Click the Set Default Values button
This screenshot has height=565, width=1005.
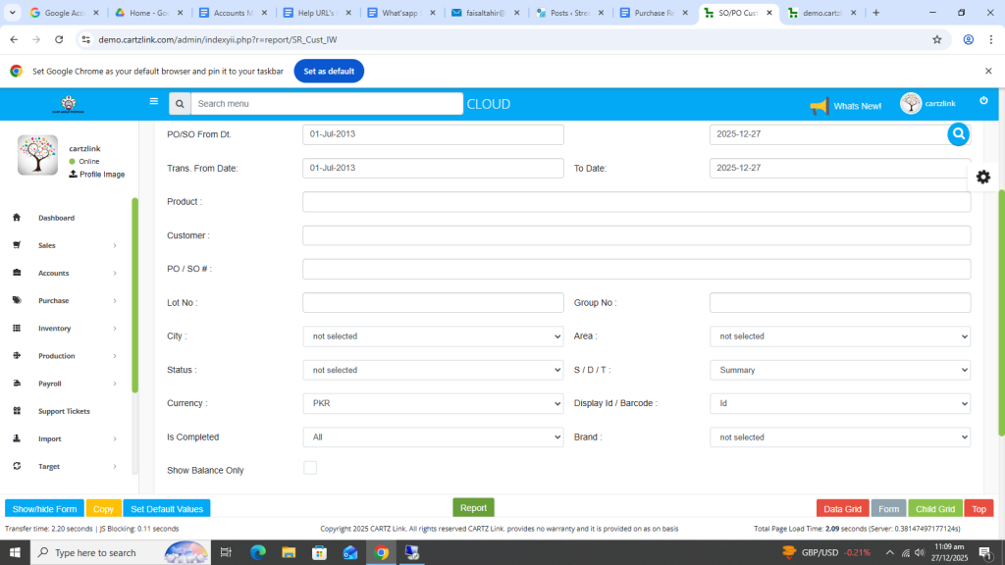point(167,509)
